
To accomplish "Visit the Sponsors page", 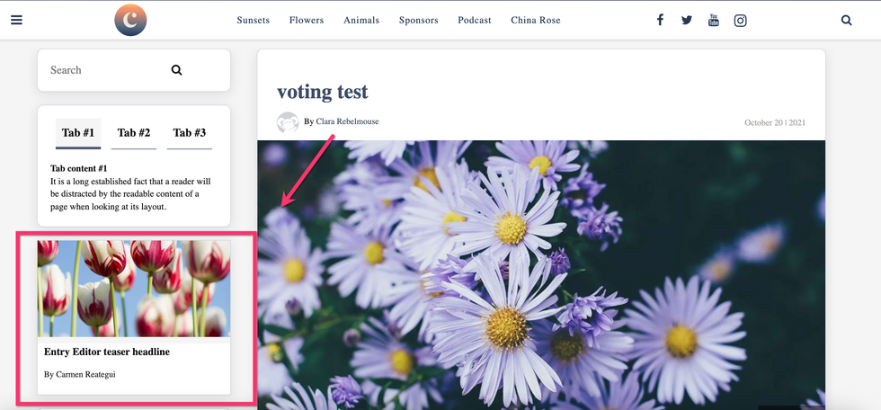I will pyautogui.click(x=419, y=20).
